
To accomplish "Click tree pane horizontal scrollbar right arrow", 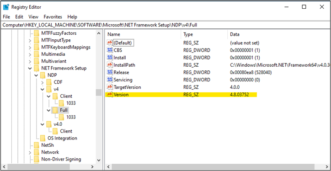I will (92, 166).
